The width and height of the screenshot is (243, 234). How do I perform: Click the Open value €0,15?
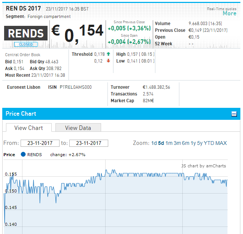[x=194, y=37]
